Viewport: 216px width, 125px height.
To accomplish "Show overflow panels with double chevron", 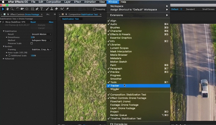I will click(55, 14).
